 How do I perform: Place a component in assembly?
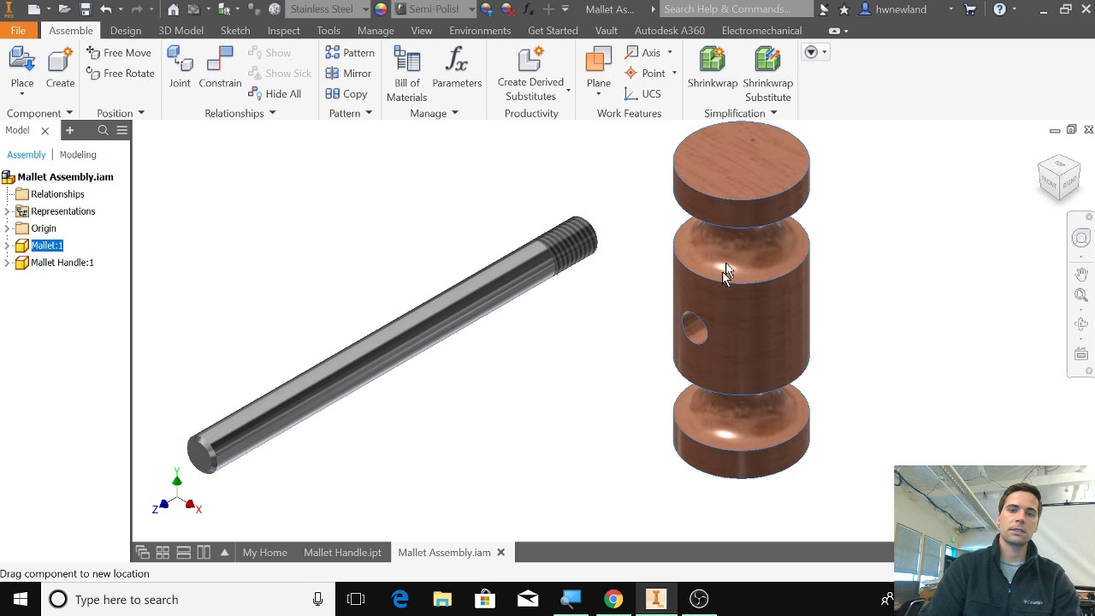pos(22,68)
